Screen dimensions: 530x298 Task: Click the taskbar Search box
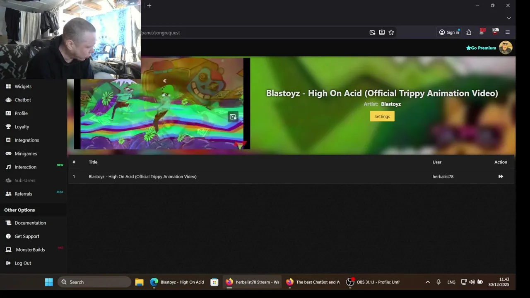(94, 282)
